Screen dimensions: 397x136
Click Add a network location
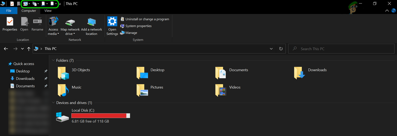pos(92,22)
